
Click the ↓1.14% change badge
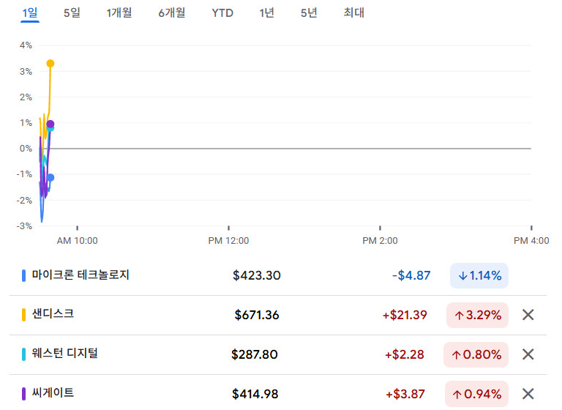[479, 276]
